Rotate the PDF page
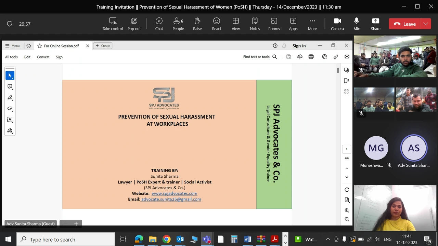Image resolution: width=438 pixels, height=246 pixels. (347, 190)
